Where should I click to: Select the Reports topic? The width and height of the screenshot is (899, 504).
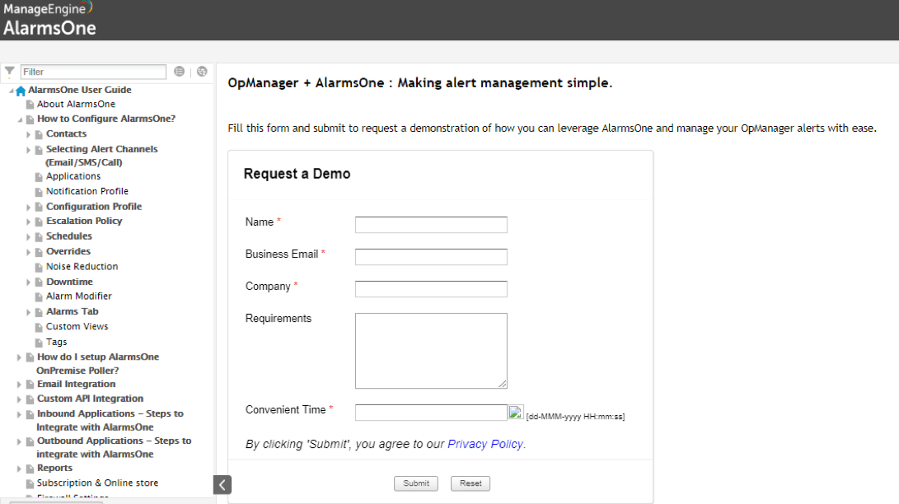[55, 469]
